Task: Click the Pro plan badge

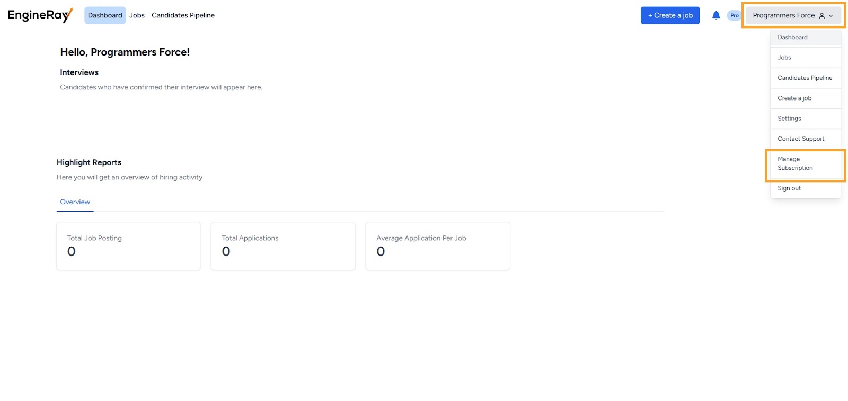Action: tap(734, 15)
